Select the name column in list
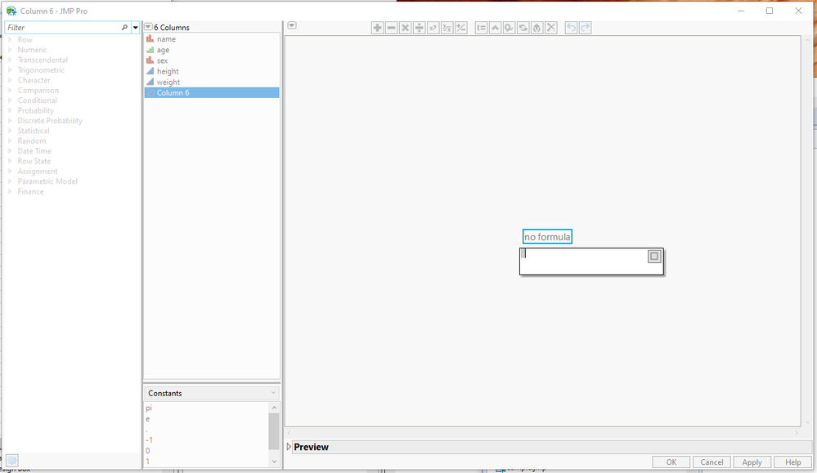Image resolution: width=817 pixels, height=473 pixels. click(x=212, y=39)
